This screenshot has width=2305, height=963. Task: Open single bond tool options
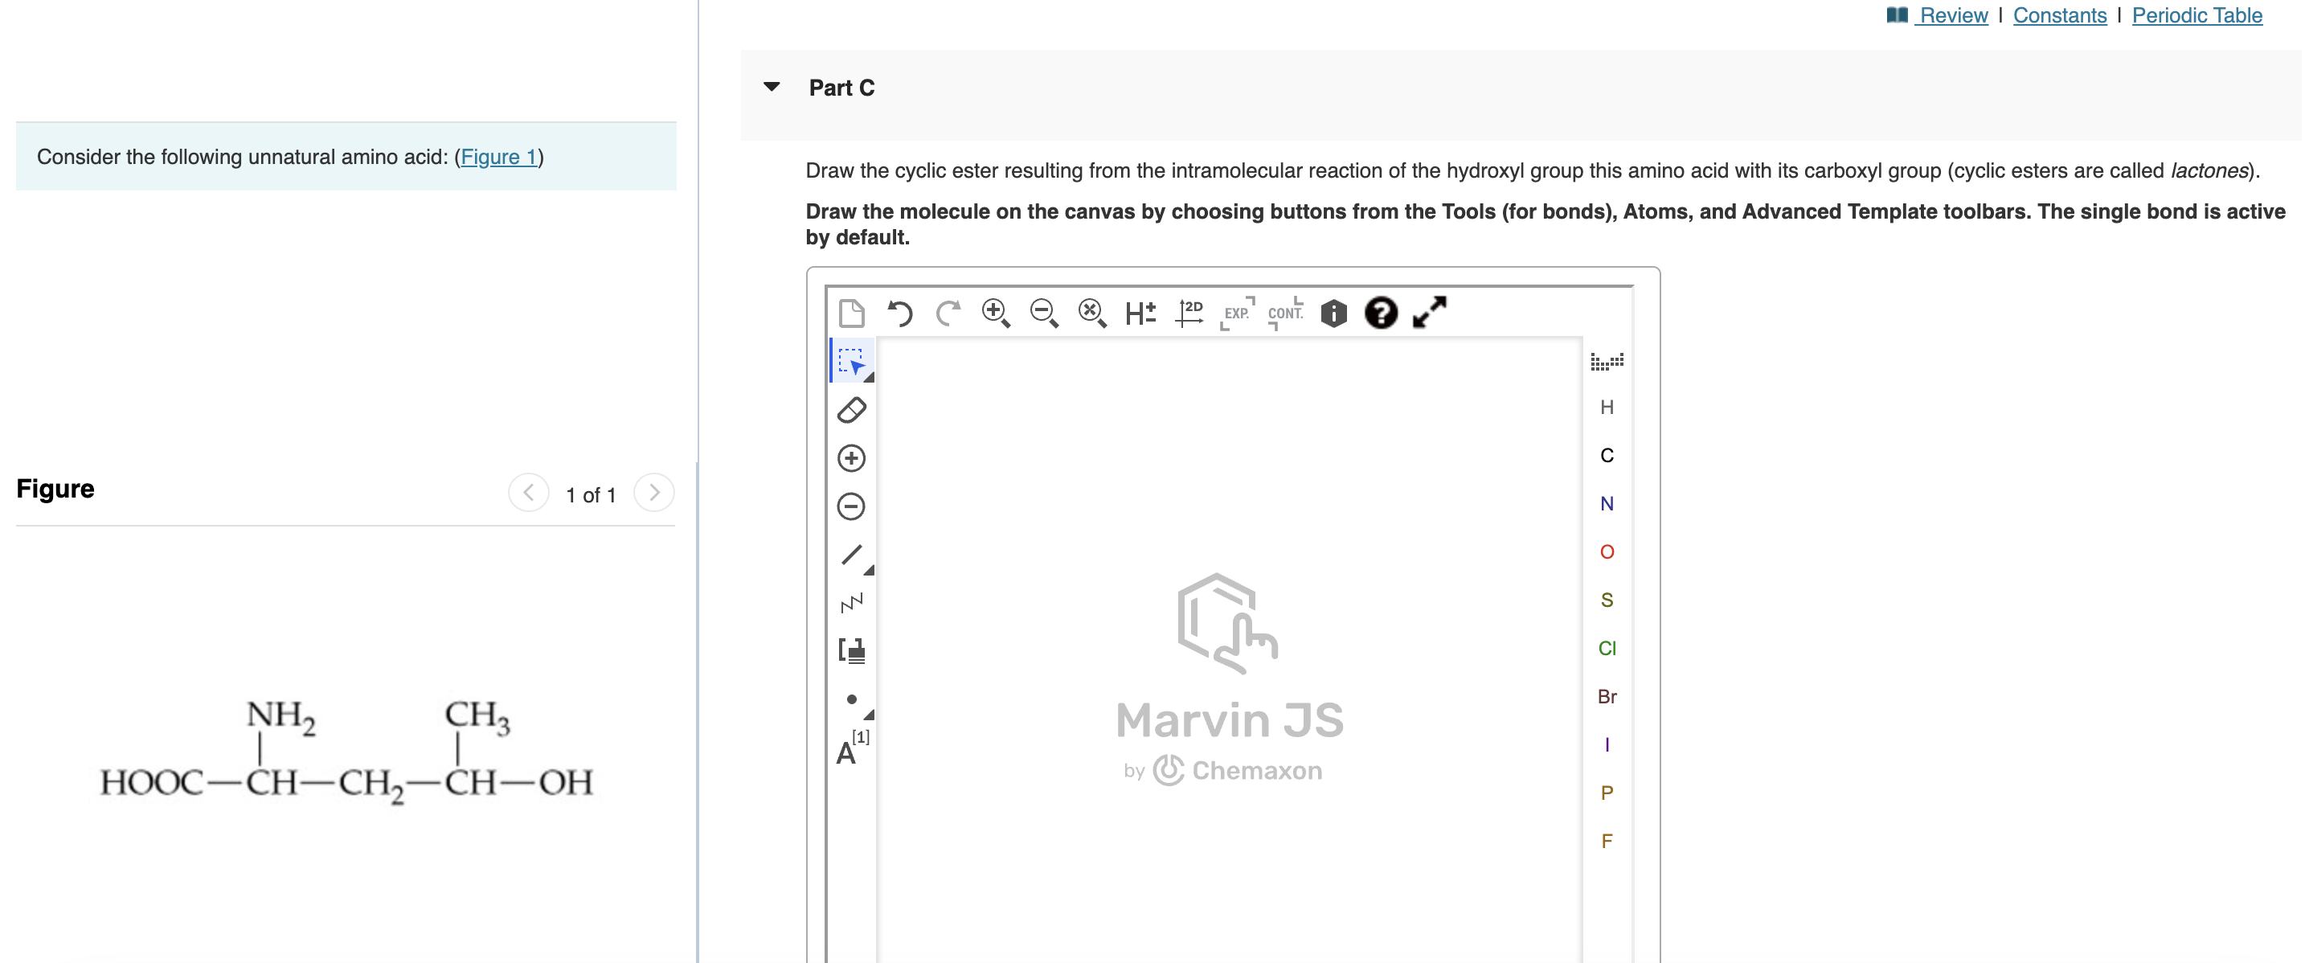point(869,570)
